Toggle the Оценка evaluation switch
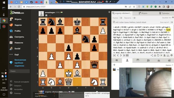The width and height of the screenshot is (174, 98). [x=120, y=18]
